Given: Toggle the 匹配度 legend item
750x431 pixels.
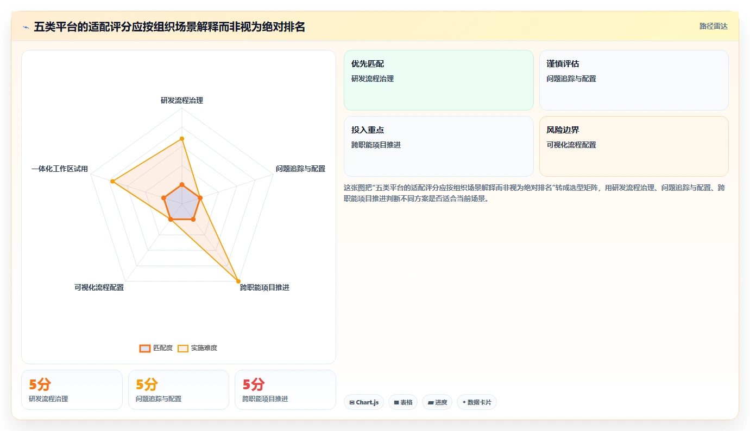Looking at the screenshot, I should click(156, 348).
